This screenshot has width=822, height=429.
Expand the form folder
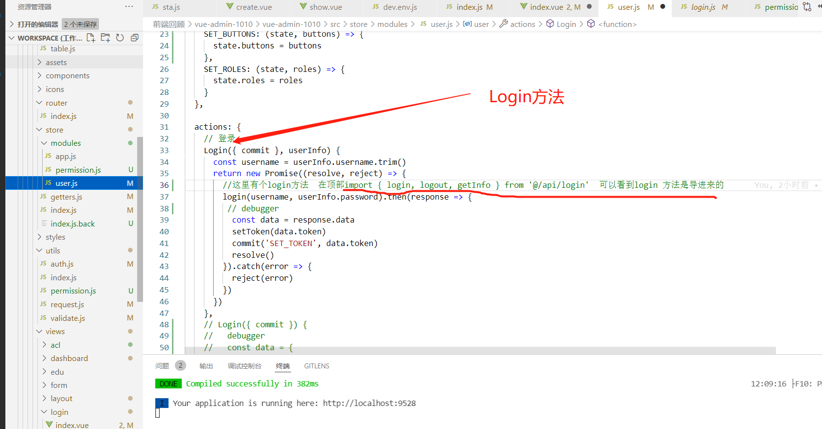58,385
